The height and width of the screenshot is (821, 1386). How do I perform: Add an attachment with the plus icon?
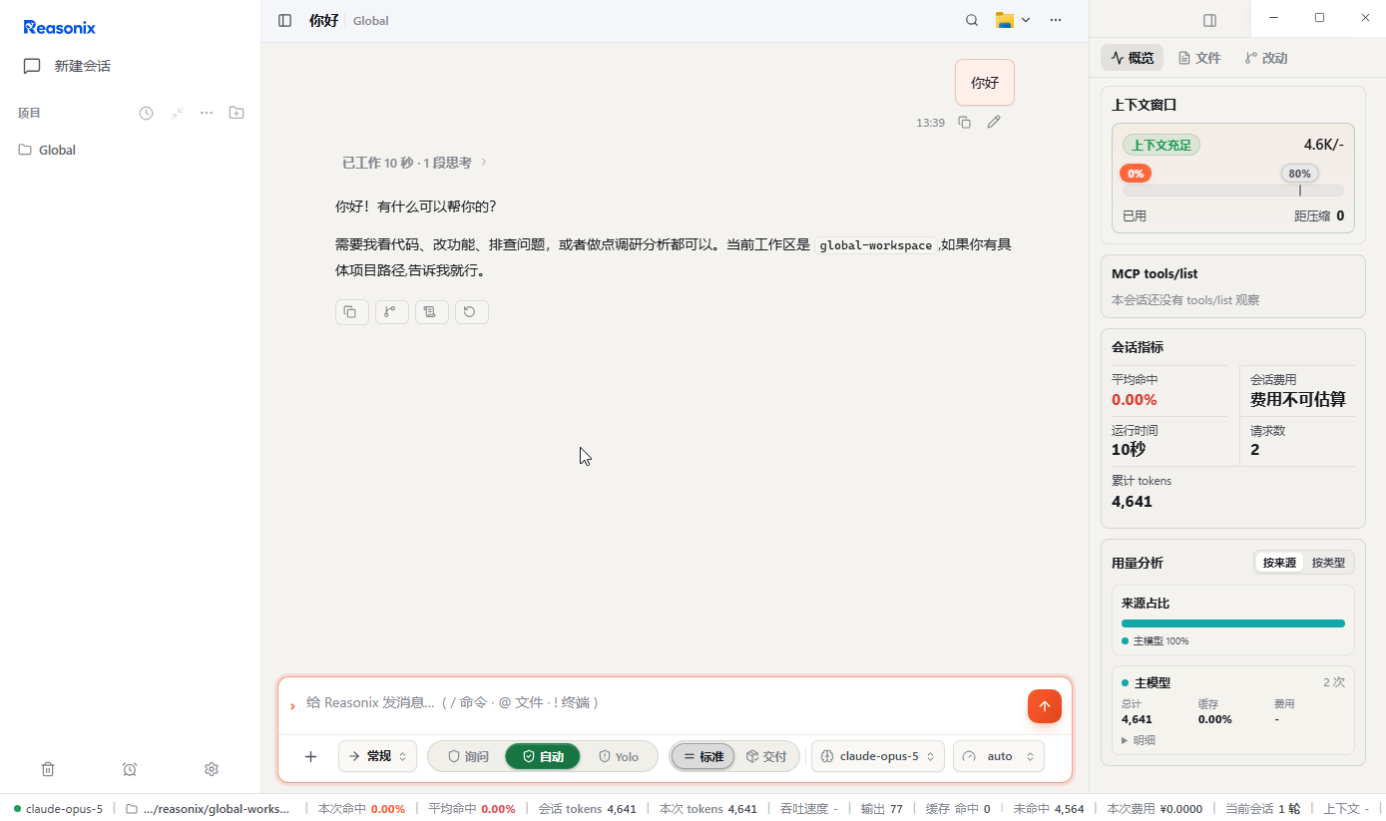click(x=310, y=756)
